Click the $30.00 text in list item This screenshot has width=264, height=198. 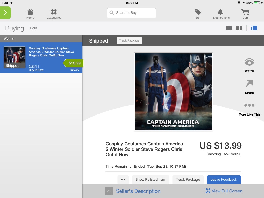pyautogui.click(x=75, y=70)
